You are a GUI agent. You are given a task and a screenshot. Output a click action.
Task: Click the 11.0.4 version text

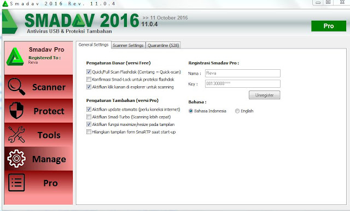click(149, 24)
